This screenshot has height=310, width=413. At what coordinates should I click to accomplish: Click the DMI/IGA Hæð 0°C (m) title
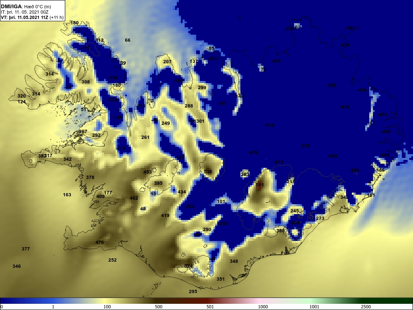[x=26, y=7]
